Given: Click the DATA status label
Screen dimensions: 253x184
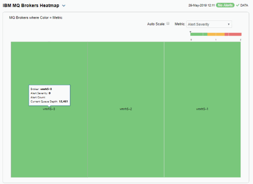Looking at the screenshot, I should point(244,5).
